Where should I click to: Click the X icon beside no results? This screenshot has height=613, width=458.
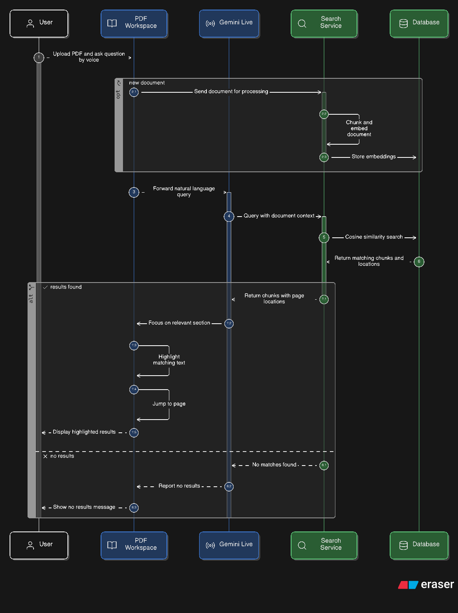[45, 456]
